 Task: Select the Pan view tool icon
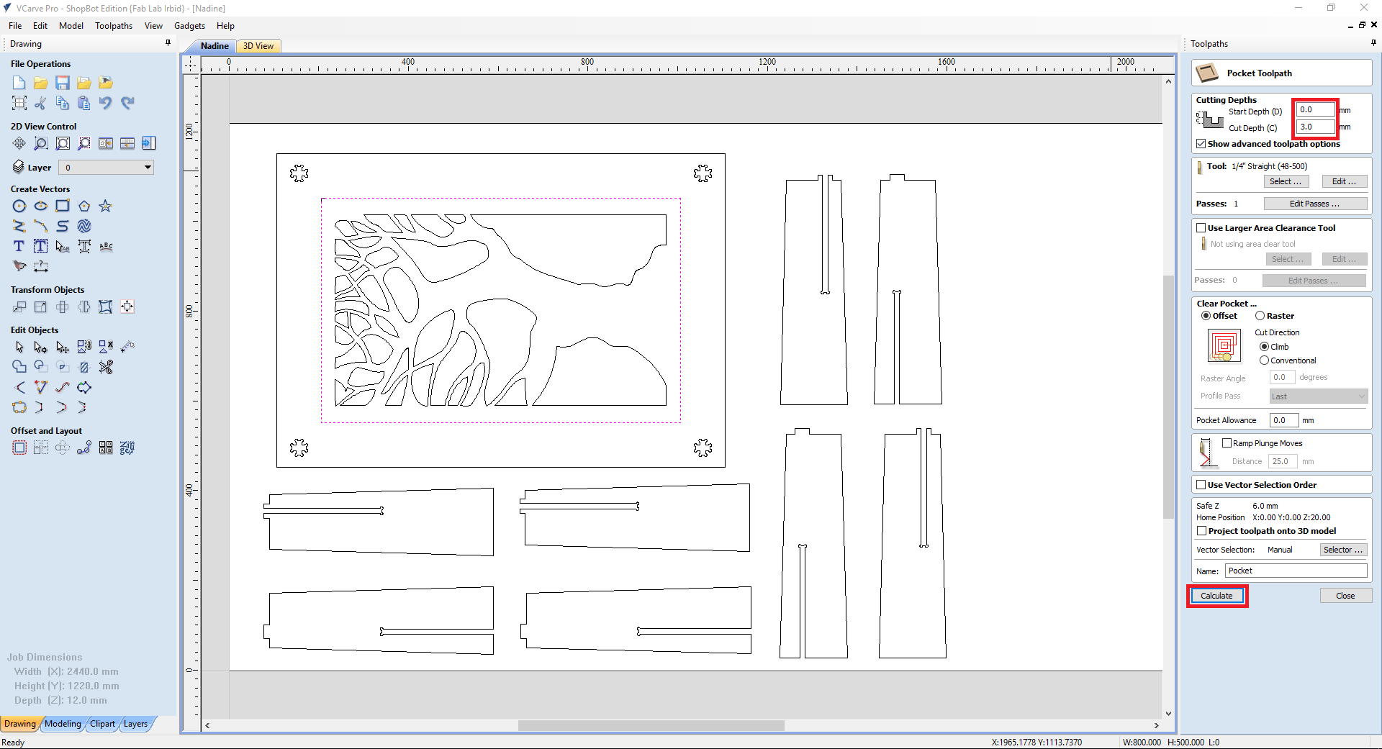[x=19, y=143]
